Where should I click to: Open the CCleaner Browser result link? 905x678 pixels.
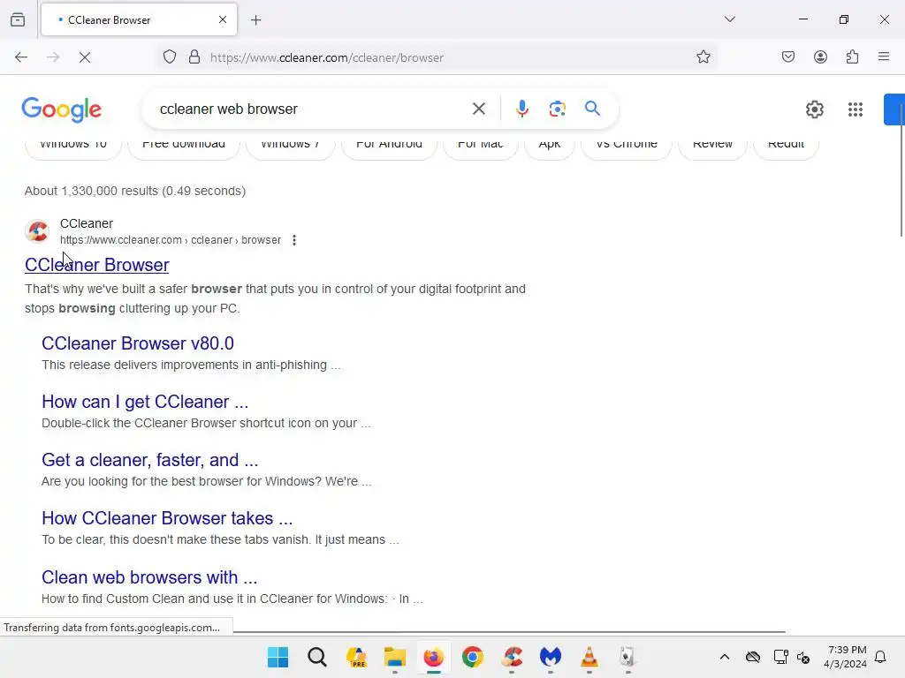[x=97, y=265]
